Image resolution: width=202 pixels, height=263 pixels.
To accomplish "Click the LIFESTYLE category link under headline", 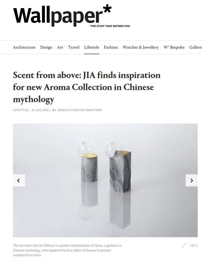I will 20,110.
